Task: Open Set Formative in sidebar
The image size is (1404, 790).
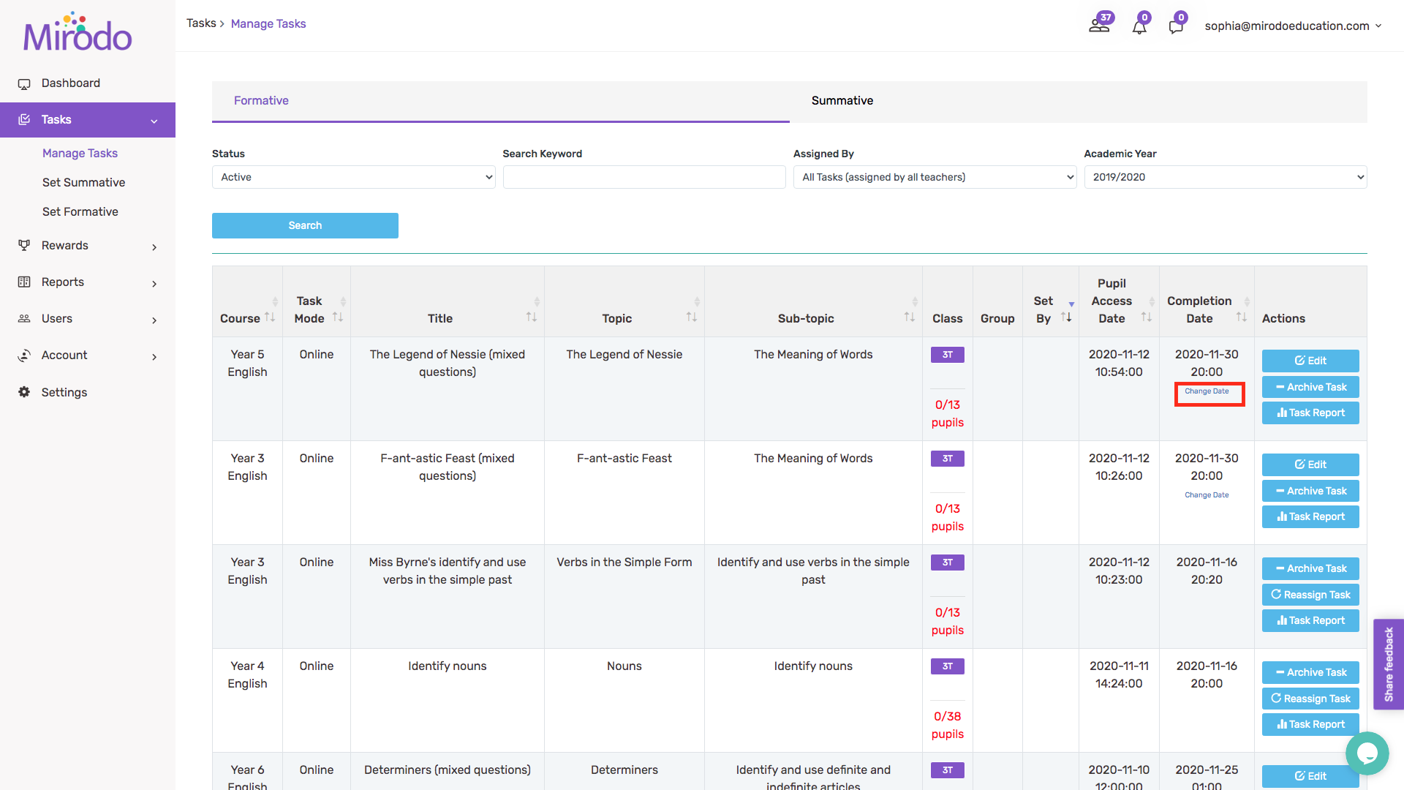Action: click(x=80, y=211)
